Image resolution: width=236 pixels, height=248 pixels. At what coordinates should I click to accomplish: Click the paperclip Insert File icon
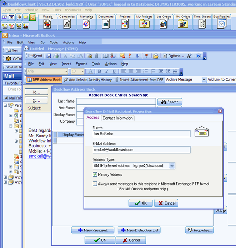tap(96, 56)
